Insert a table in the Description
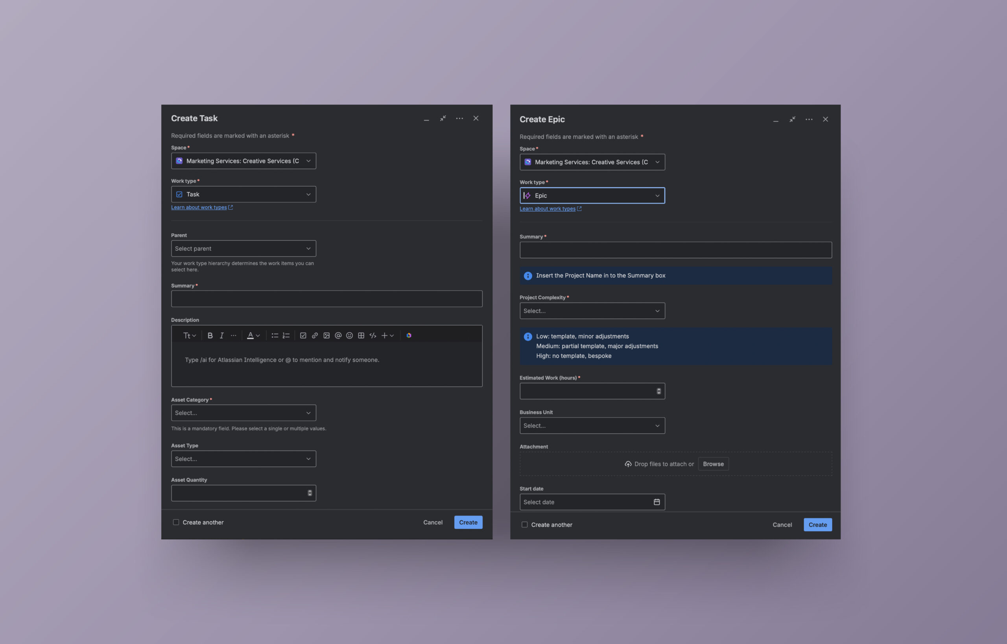Screen dimensions: 1007x644 (361, 335)
